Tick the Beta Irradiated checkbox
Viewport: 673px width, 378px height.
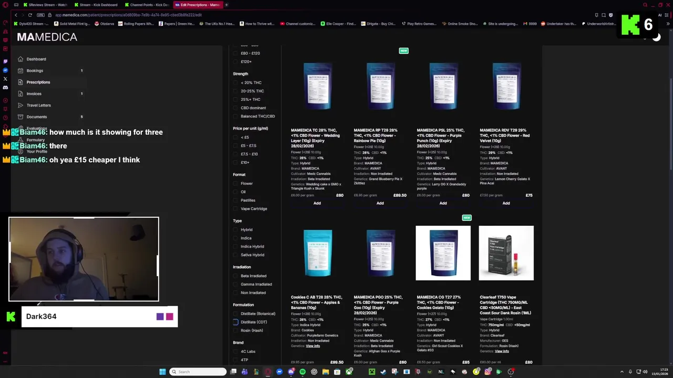(236, 276)
